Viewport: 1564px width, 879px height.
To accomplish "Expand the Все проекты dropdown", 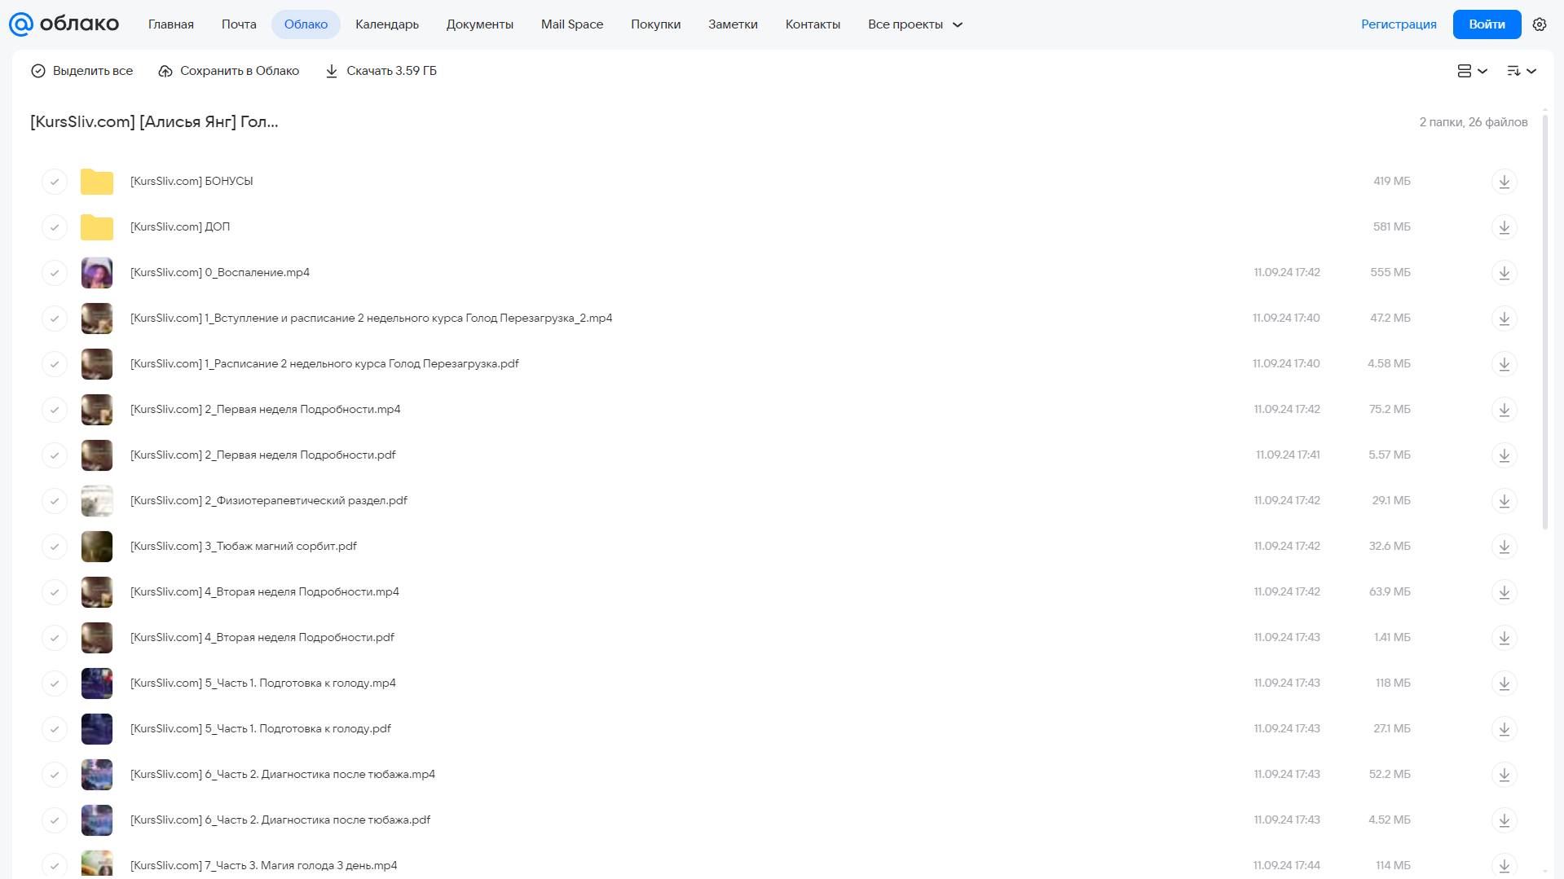I will (915, 24).
